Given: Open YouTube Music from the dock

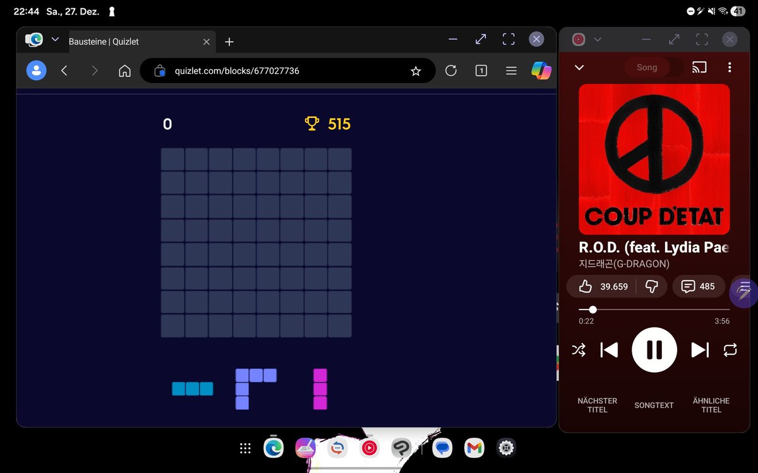Looking at the screenshot, I should [x=370, y=448].
